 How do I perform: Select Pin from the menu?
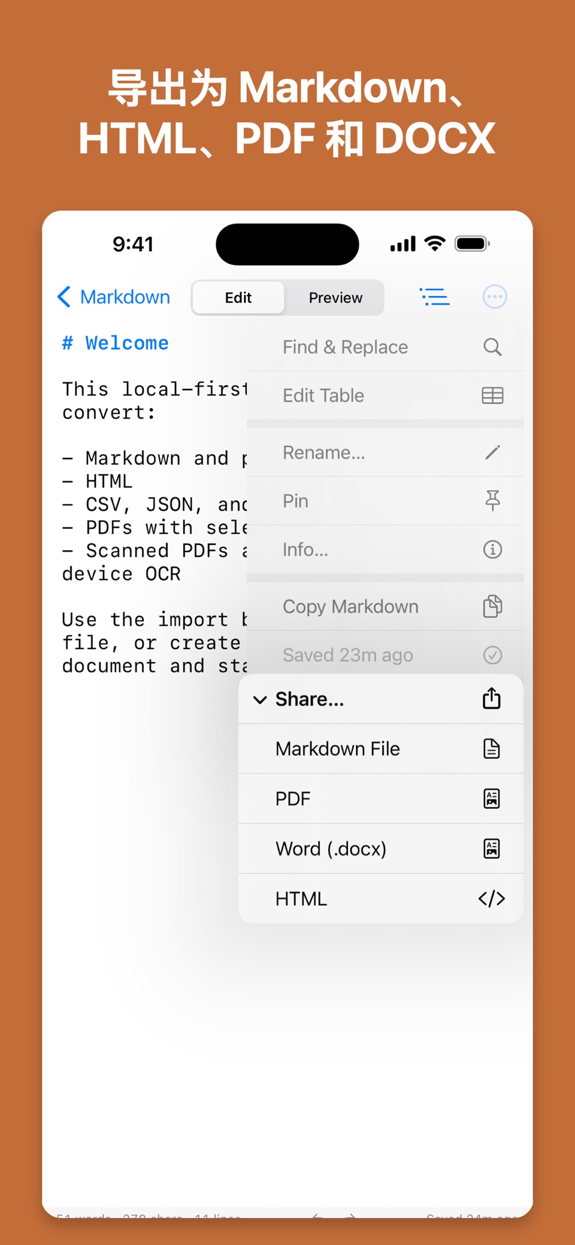tap(385, 501)
